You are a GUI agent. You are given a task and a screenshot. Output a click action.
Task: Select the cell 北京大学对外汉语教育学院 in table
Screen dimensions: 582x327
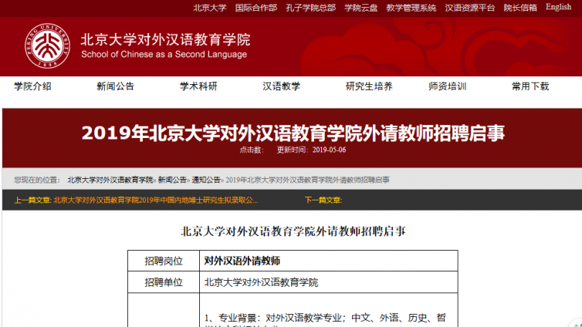click(329, 282)
